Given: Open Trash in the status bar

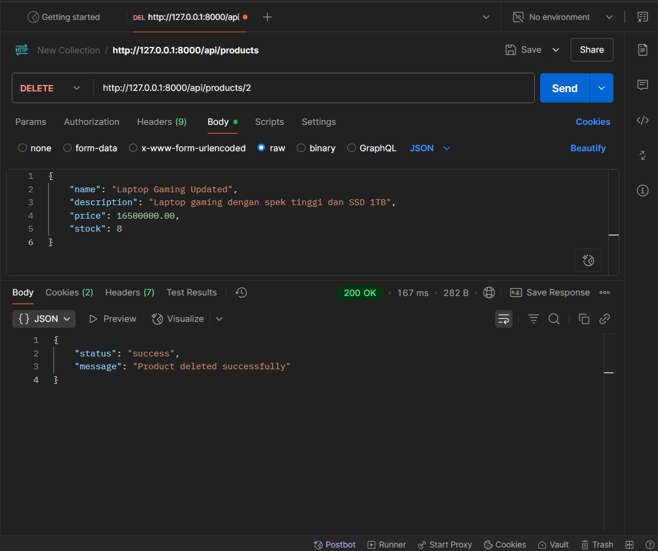Looking at the screenshot, I should pyautogui.click(x=597, y=545).
